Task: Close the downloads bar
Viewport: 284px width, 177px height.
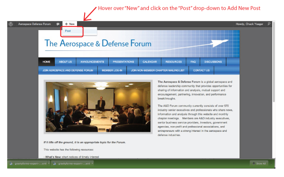Action: [x=271, y=163]
